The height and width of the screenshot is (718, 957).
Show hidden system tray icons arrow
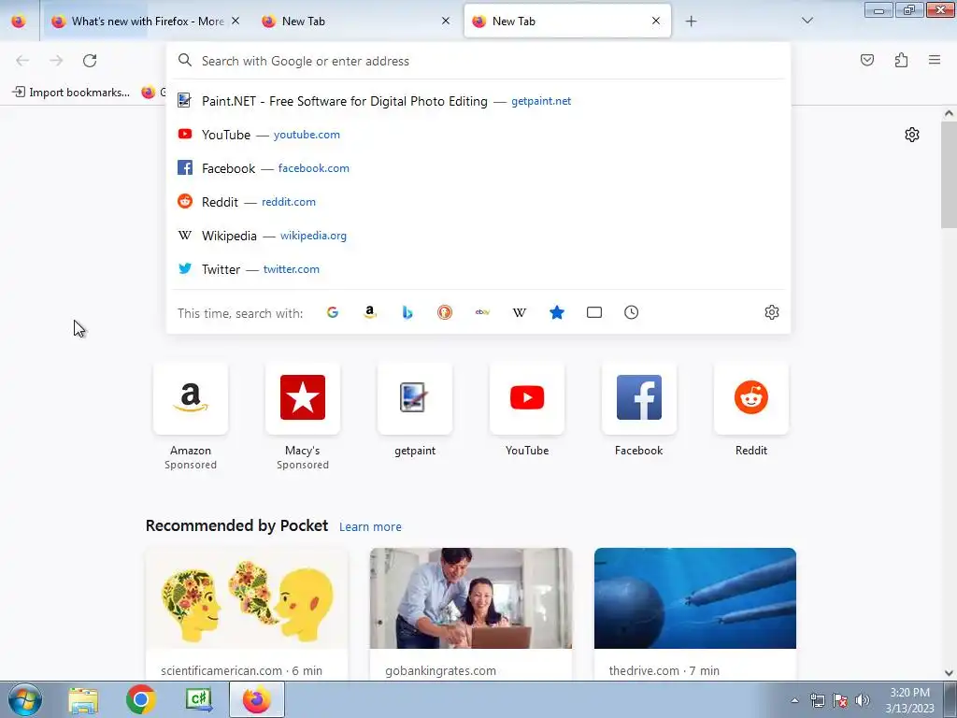(794, 700)
